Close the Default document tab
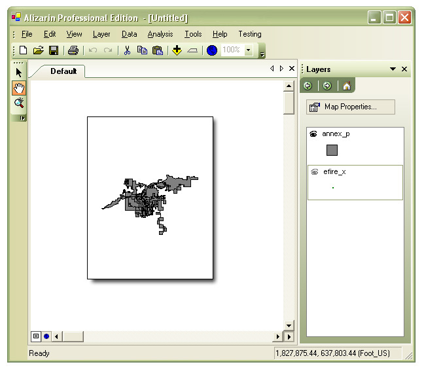Image resolution: width=424 pixels, height=371 pixels. point(292,69)
